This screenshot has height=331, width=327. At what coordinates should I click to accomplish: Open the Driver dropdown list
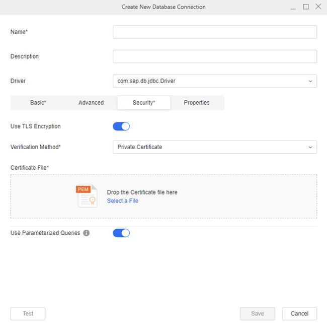click(214, 81)
